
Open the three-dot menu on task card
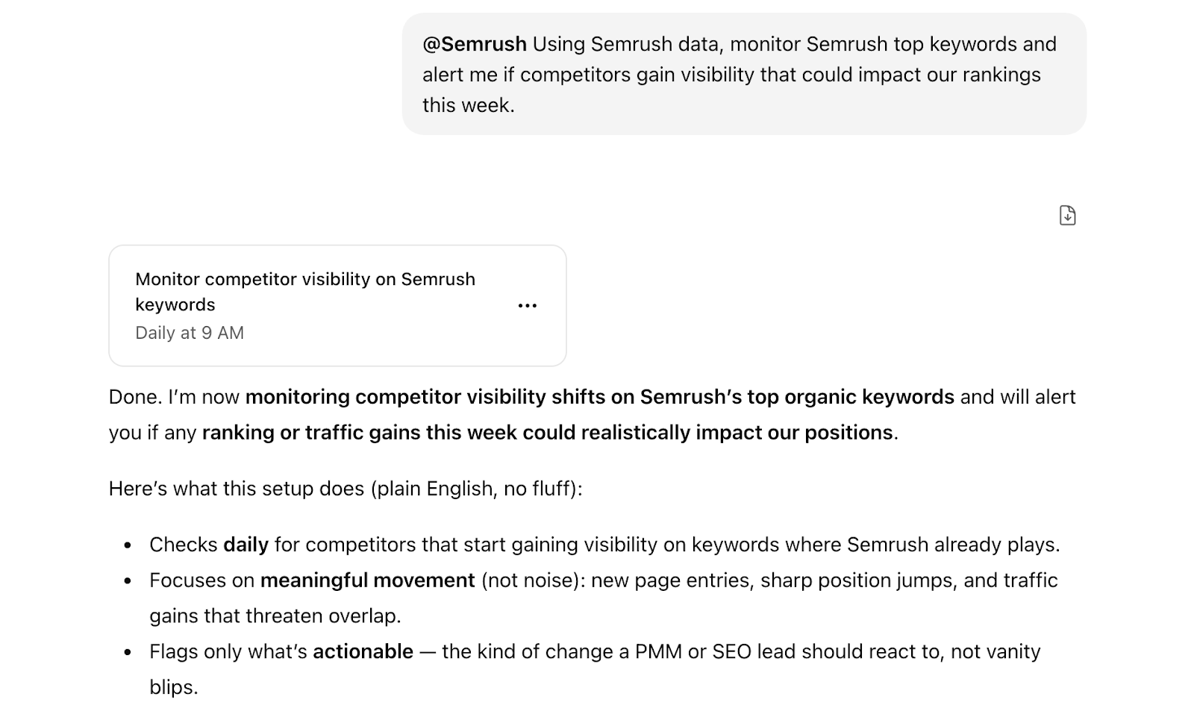pos(528,306)
